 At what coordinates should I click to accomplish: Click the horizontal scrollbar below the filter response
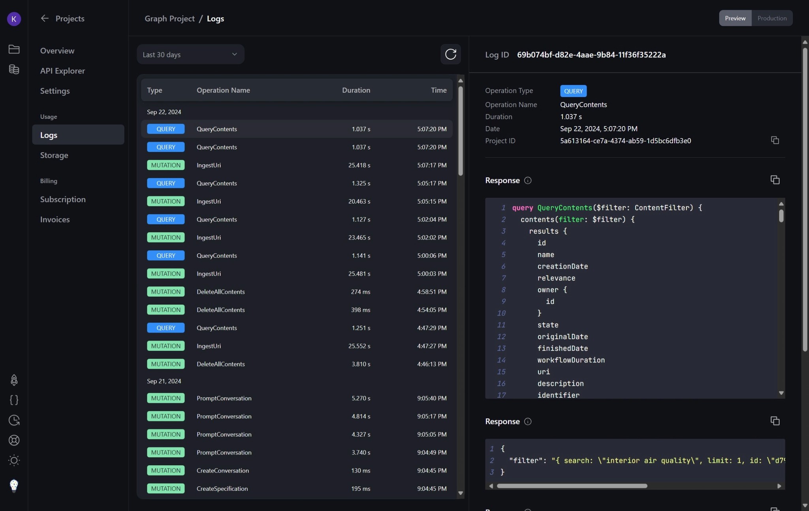573,486
